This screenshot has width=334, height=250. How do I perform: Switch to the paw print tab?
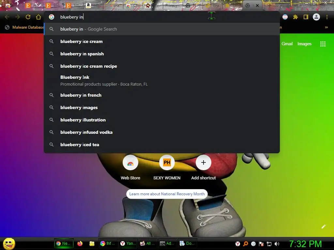153,6
